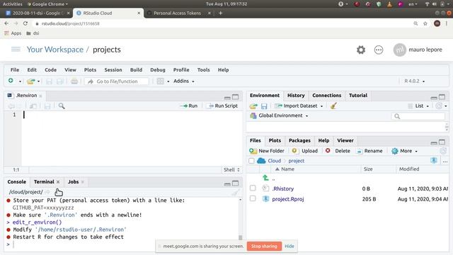Click the Run button in editor
Screen dimensions: 453x255
click(189, 106)
